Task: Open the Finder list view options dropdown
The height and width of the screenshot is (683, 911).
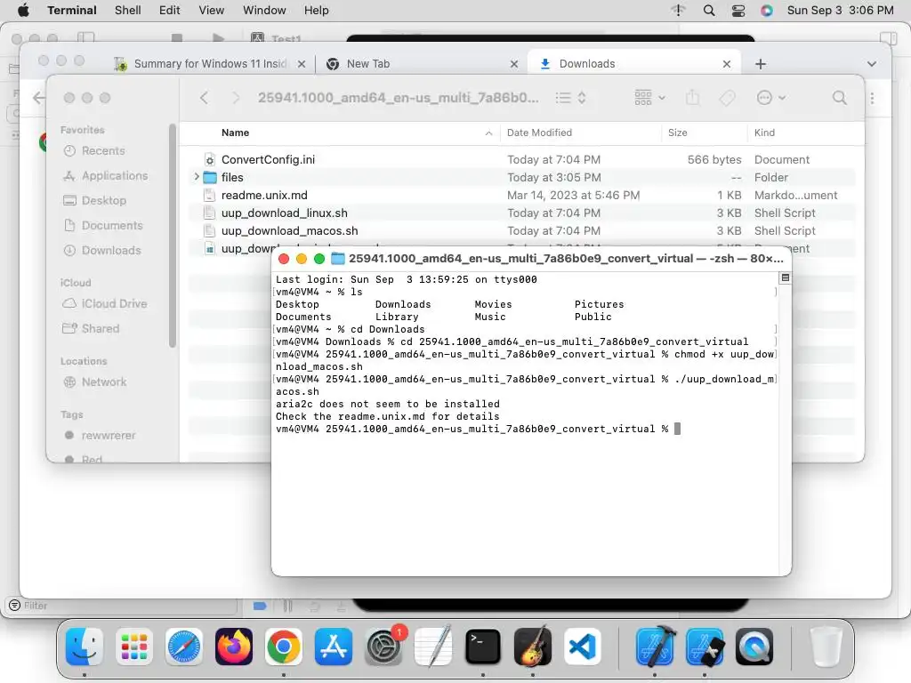Action: click(570, 98)
